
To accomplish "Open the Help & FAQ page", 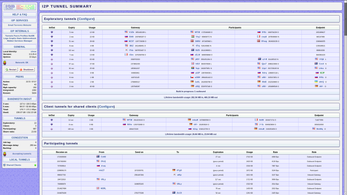I will click(x=20, y=15).
